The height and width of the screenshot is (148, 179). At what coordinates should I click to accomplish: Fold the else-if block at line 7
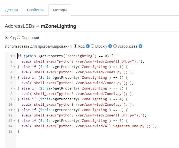pos(14,88)
